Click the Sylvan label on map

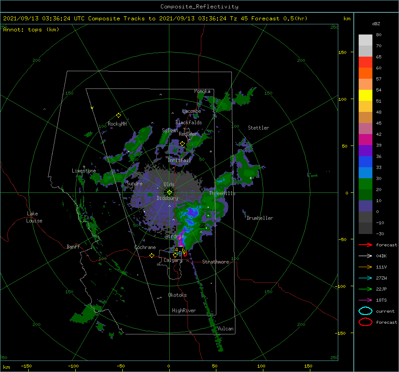point(170,130)
